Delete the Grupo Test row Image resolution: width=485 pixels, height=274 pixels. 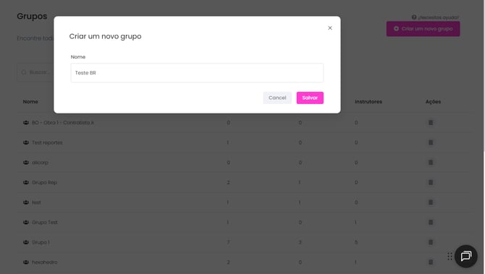[431, 222]
